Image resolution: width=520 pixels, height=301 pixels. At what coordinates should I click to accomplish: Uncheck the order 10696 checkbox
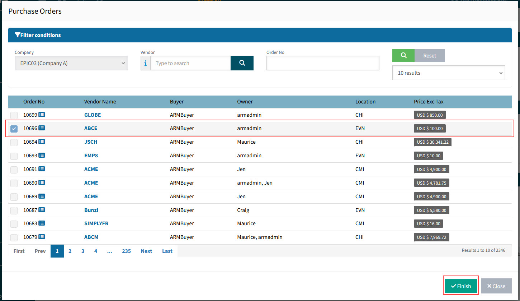pos(14,129)
